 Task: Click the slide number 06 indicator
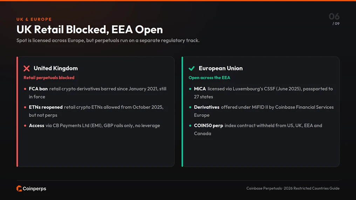pos(334,16)
